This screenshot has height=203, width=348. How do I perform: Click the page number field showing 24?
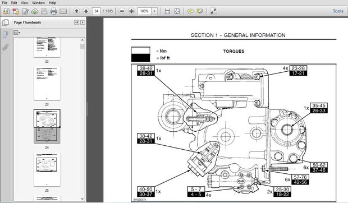[96, 11]
